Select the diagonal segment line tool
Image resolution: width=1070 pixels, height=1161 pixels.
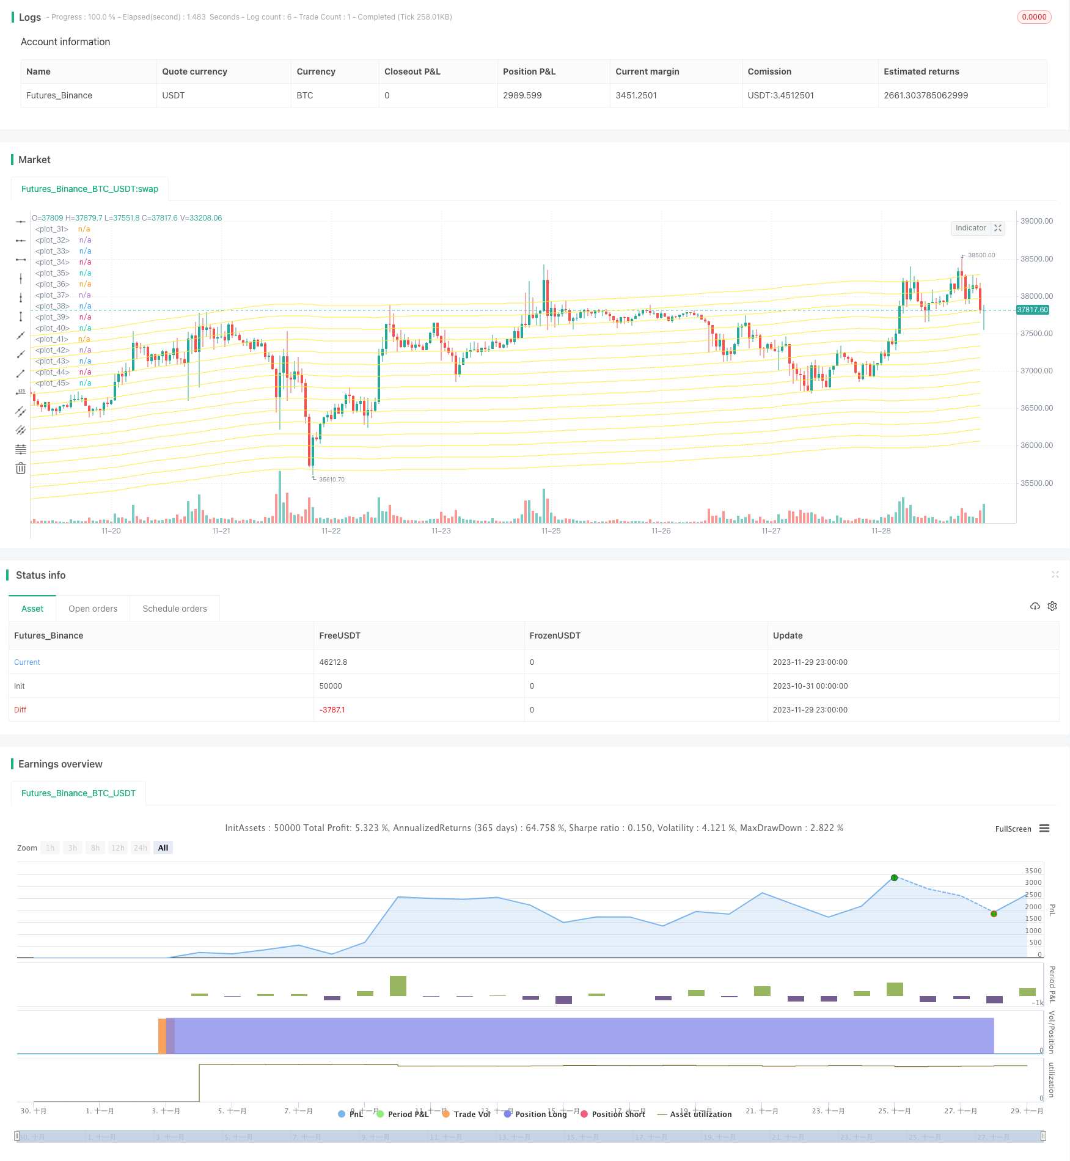click(x=21, y=373)
